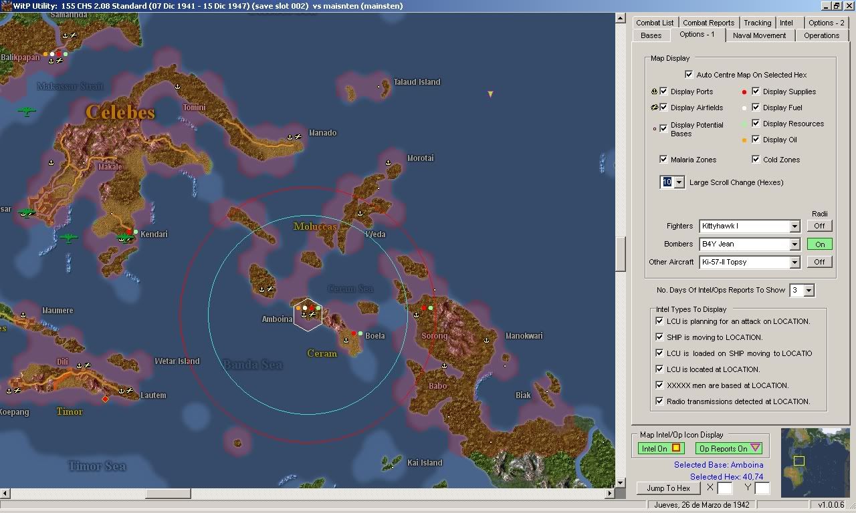This screenshot has width=856, height=513.
Task: Toggle Auto Centre Map On Selected Hex
Action: 689,75
